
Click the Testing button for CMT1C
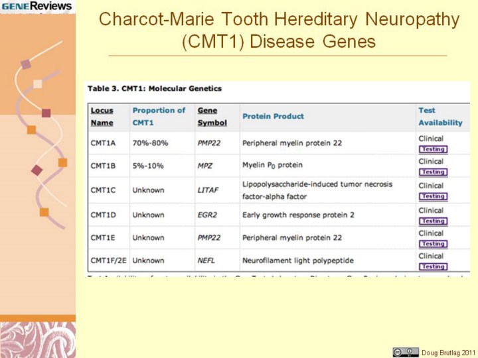point(433,196)
